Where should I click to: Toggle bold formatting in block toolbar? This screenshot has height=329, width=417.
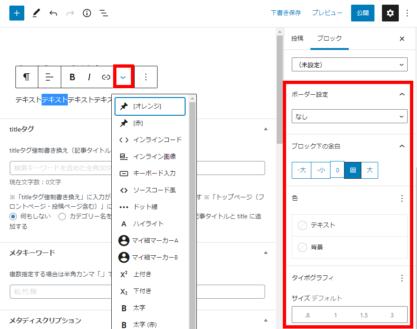pyautogui.click(x=72, y=77)
